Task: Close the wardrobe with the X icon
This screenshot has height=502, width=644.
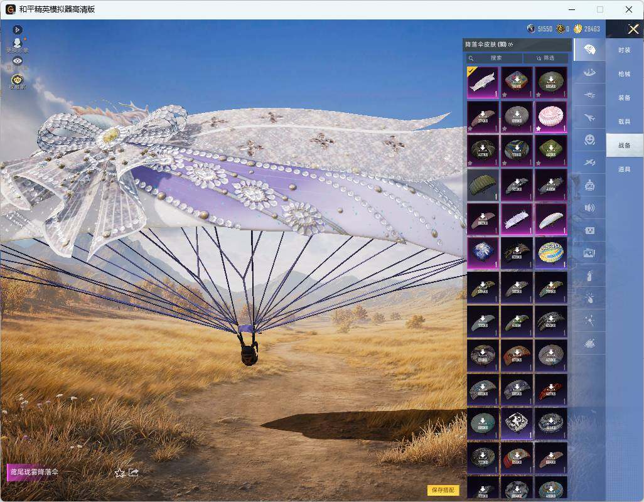Action: click(633, 29)
